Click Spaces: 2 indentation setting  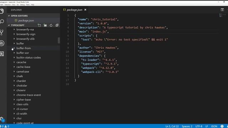[187, 126]
